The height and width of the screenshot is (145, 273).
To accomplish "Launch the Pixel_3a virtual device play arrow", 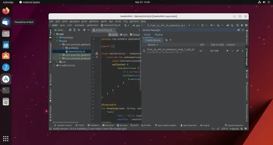I will (227, 51).
